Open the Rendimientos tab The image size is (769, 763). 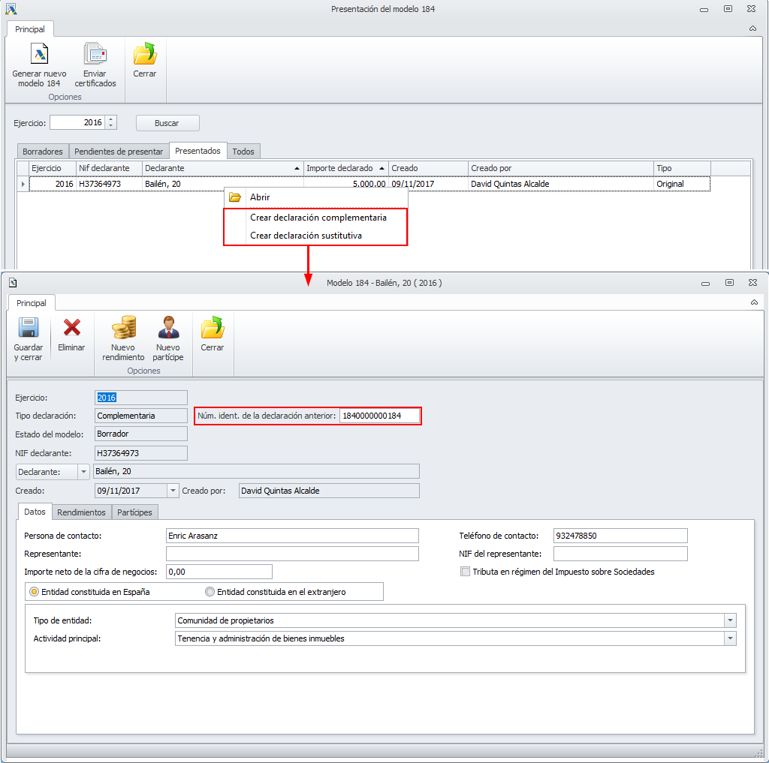pos(81,512)
